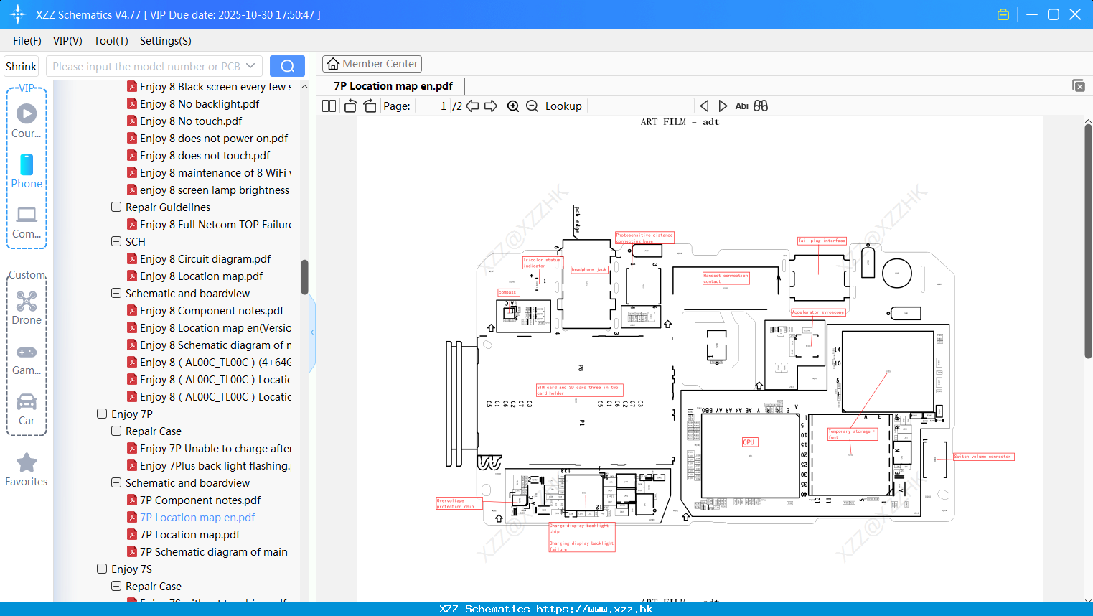Open Enjoy 8 Location map.pdf
The width and height of the screenshot is (1093, 616).
point(201,276)
